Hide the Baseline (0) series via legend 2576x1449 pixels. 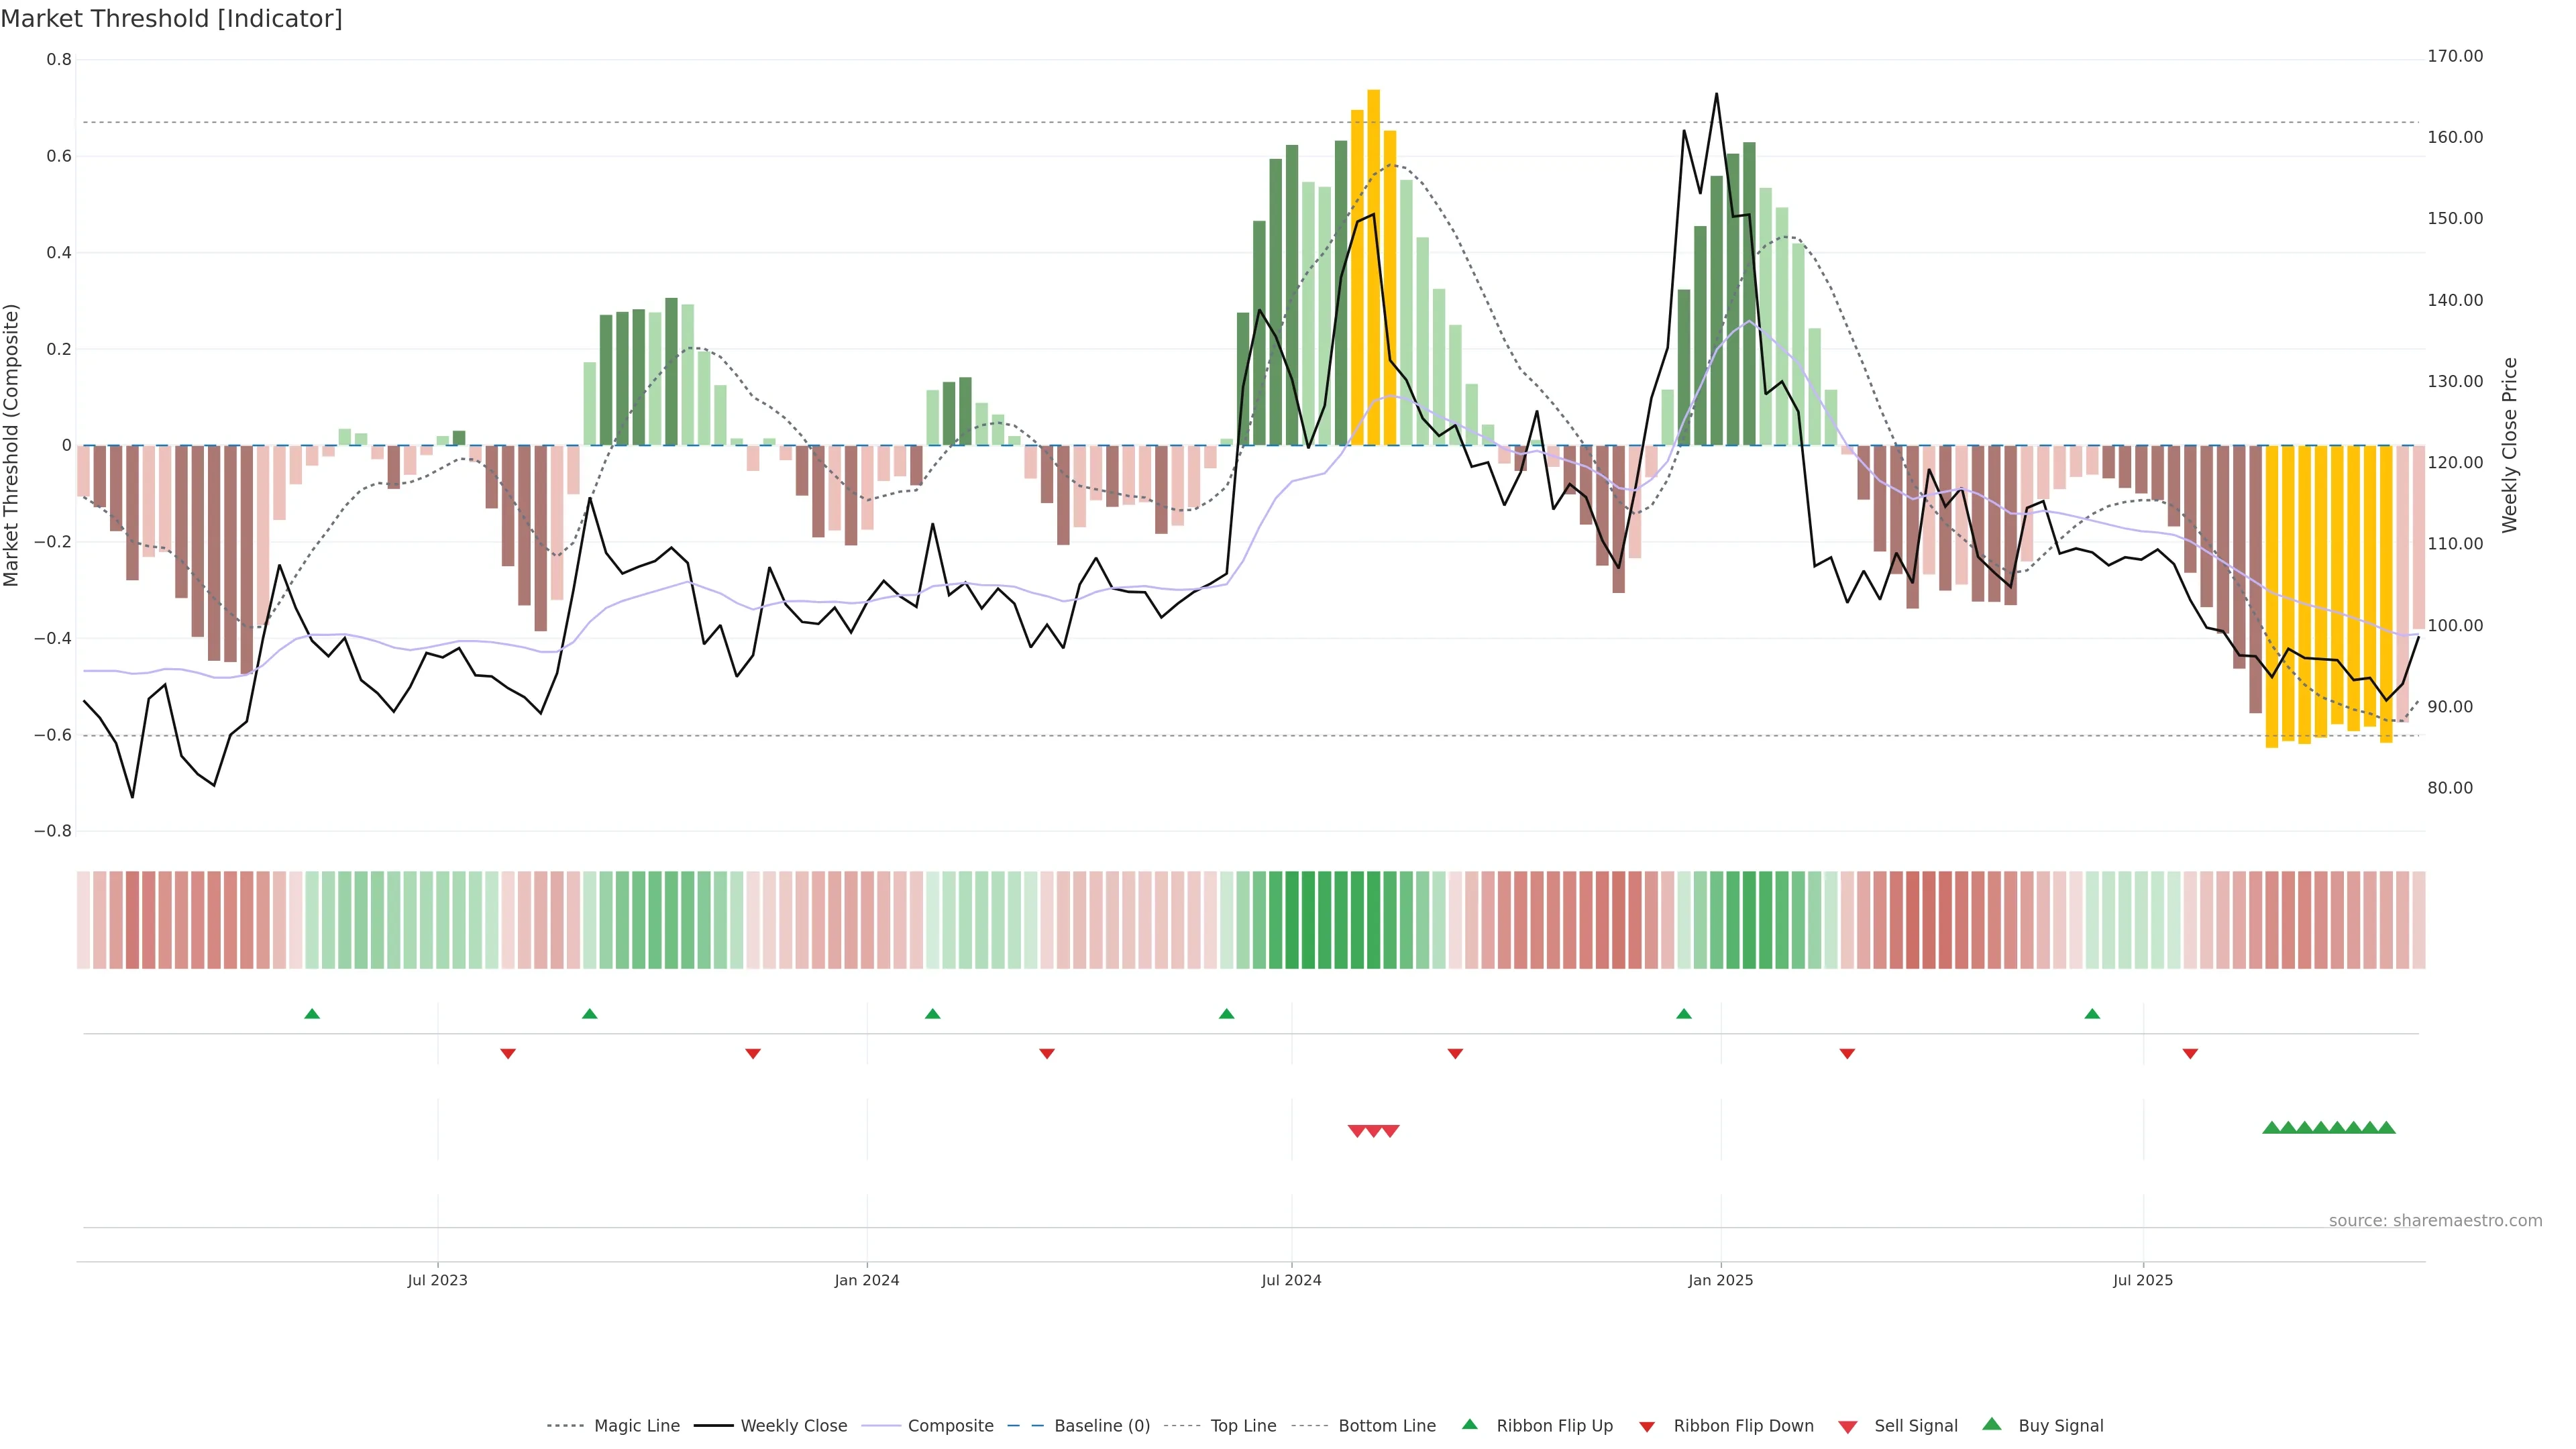(1101, 1426)
